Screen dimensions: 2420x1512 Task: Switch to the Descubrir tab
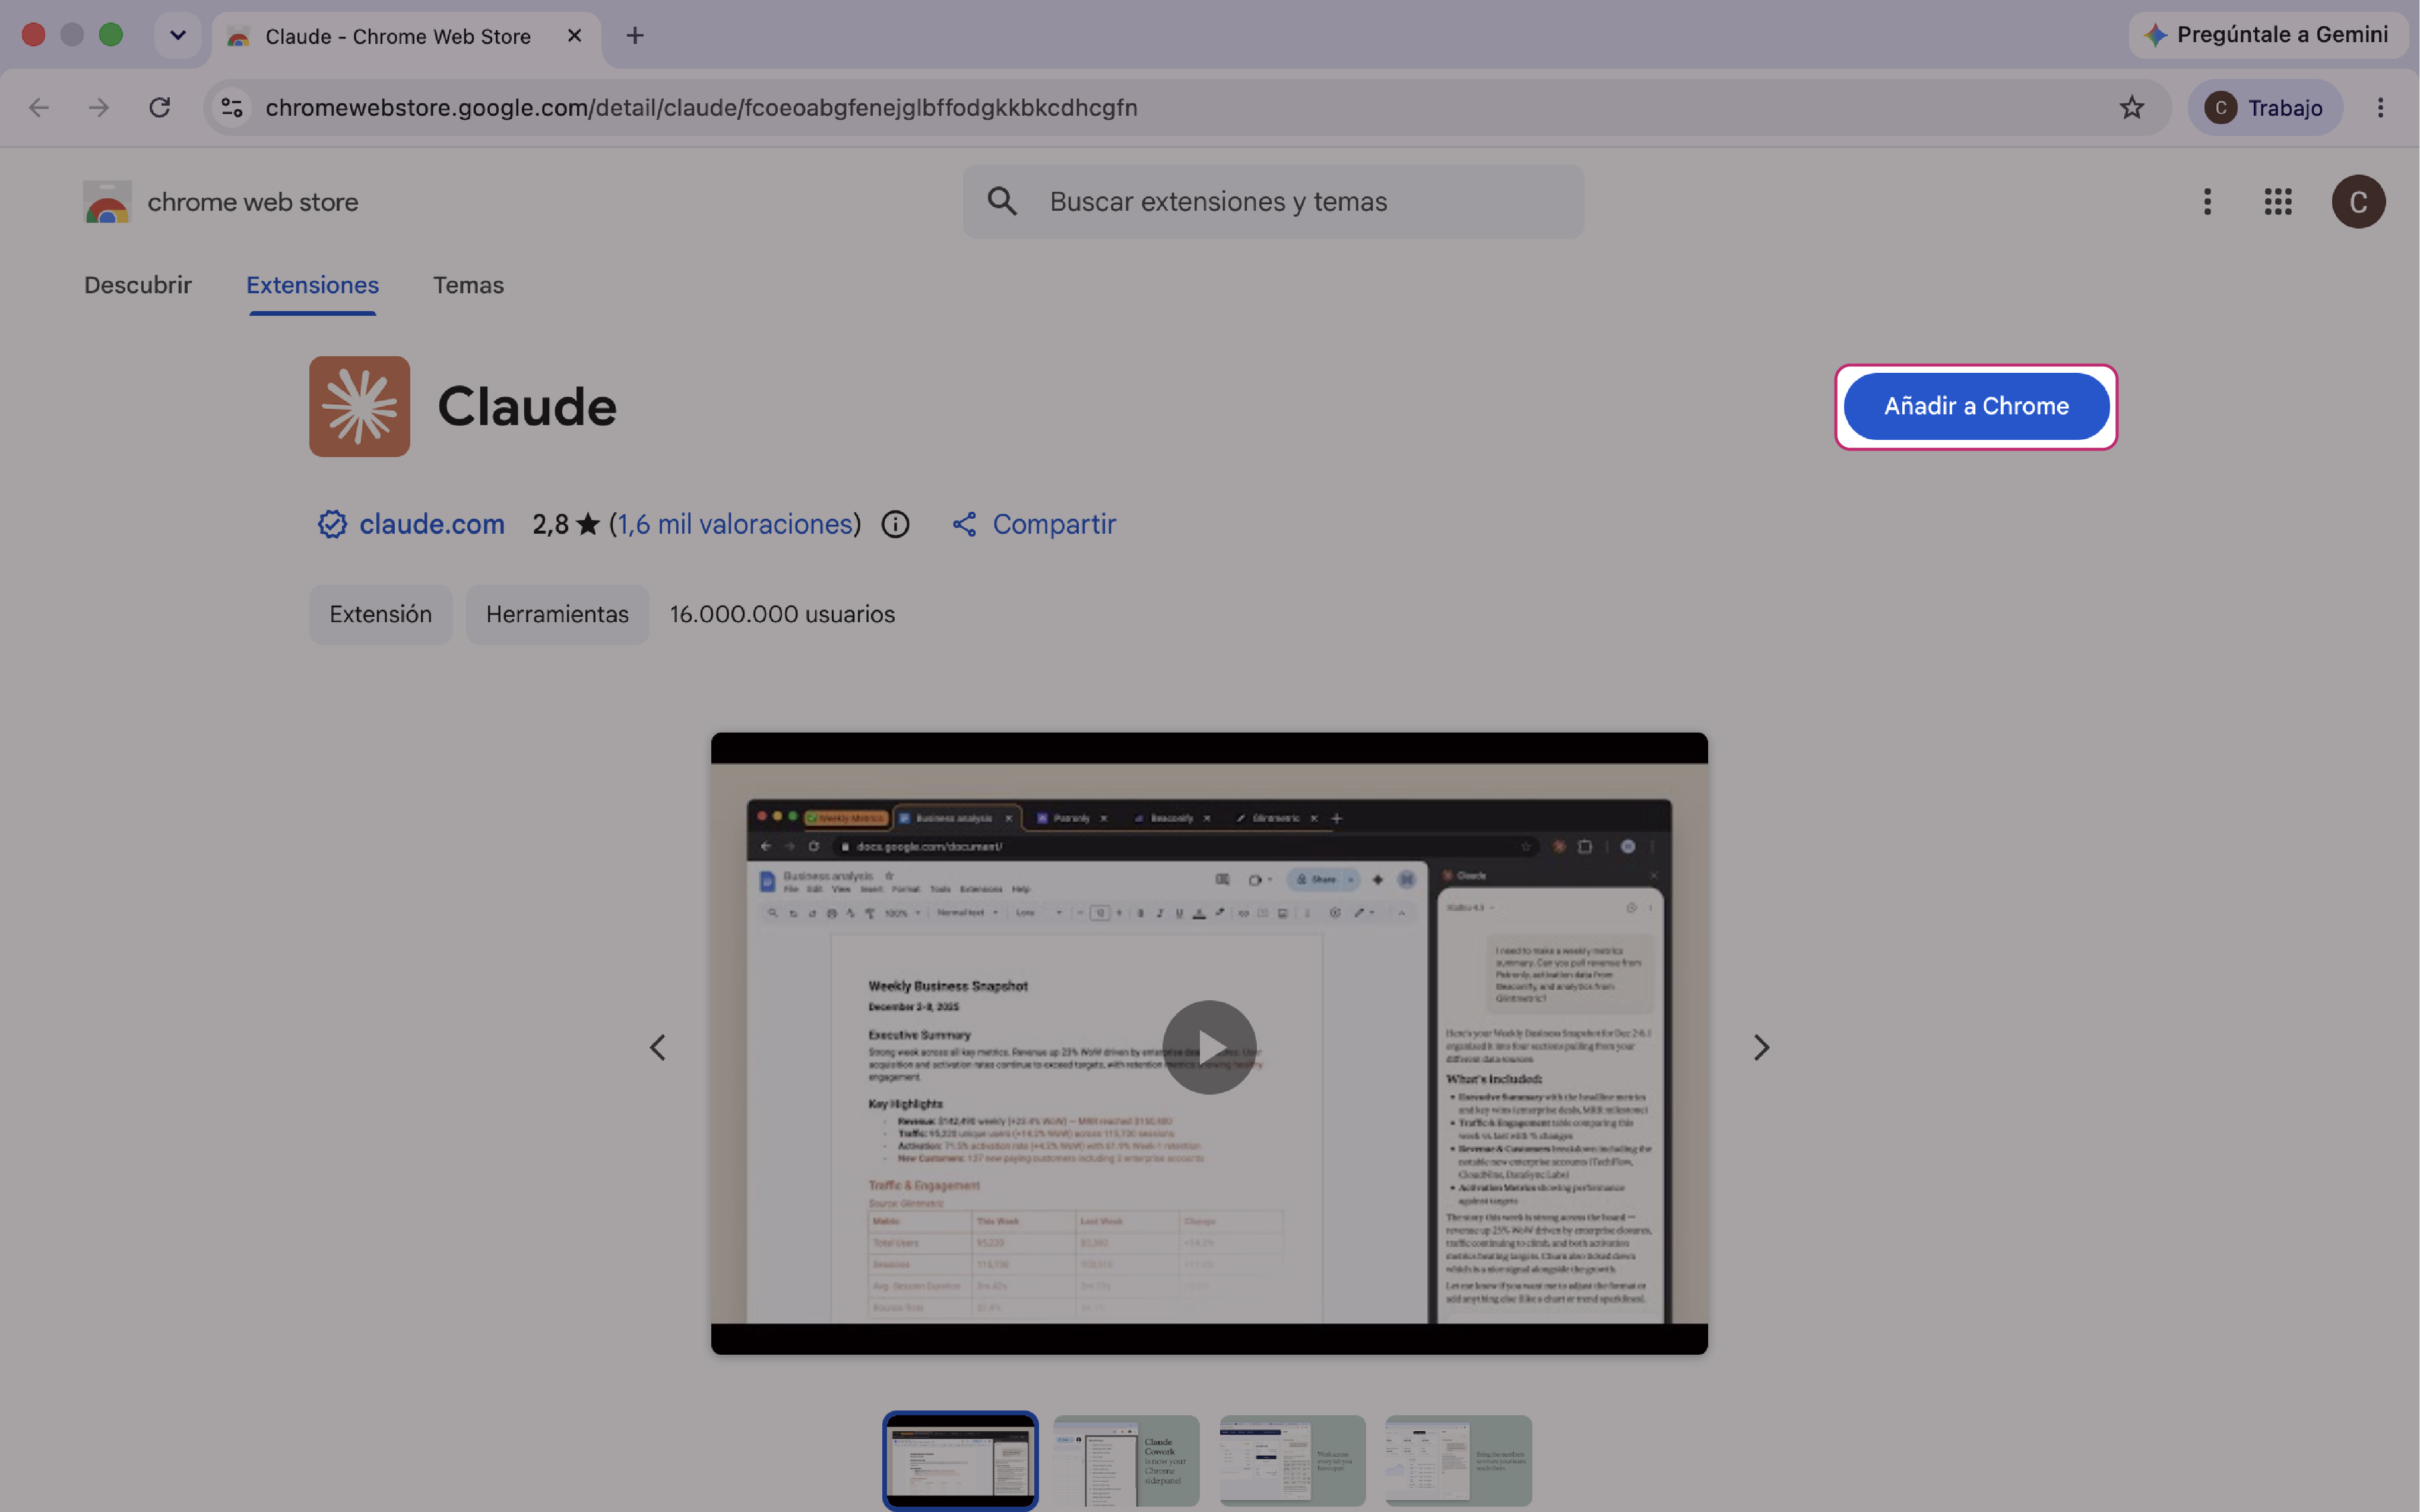pos(138,285)
